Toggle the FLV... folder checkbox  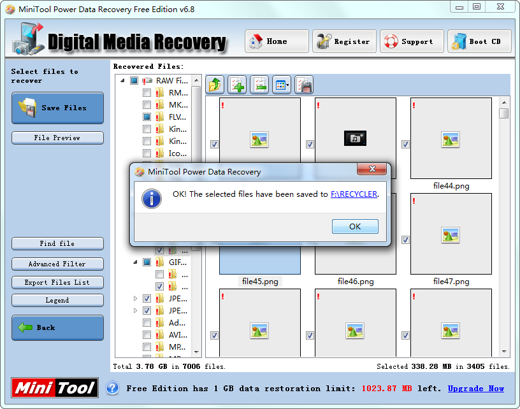(147, 117)
